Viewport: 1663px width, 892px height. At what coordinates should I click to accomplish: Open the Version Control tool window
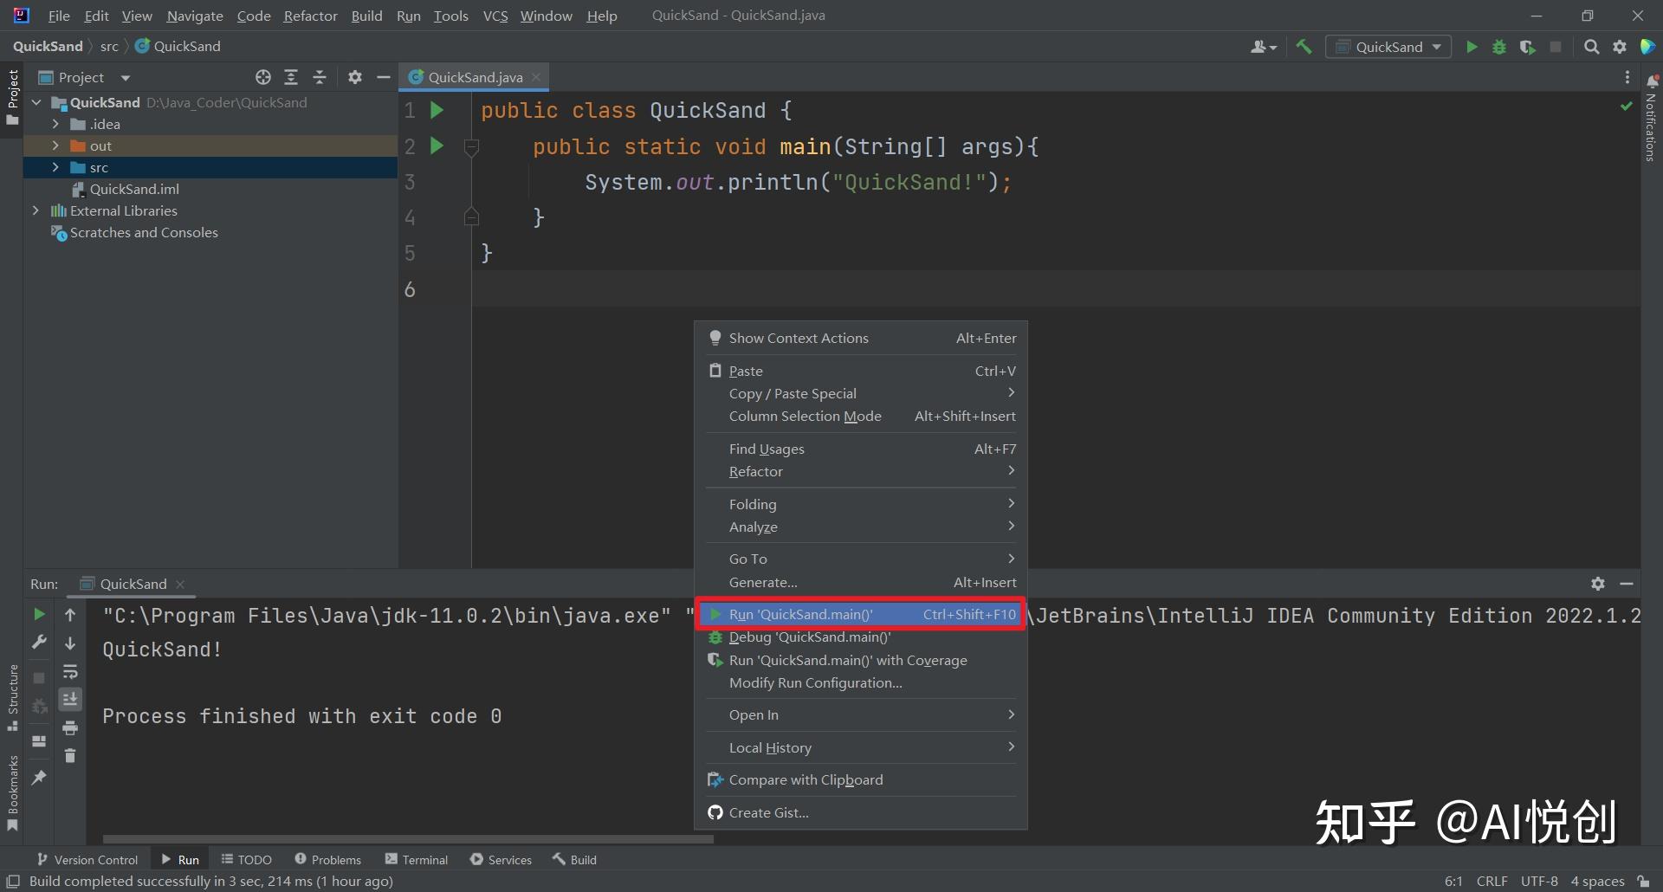coord(87,860)
